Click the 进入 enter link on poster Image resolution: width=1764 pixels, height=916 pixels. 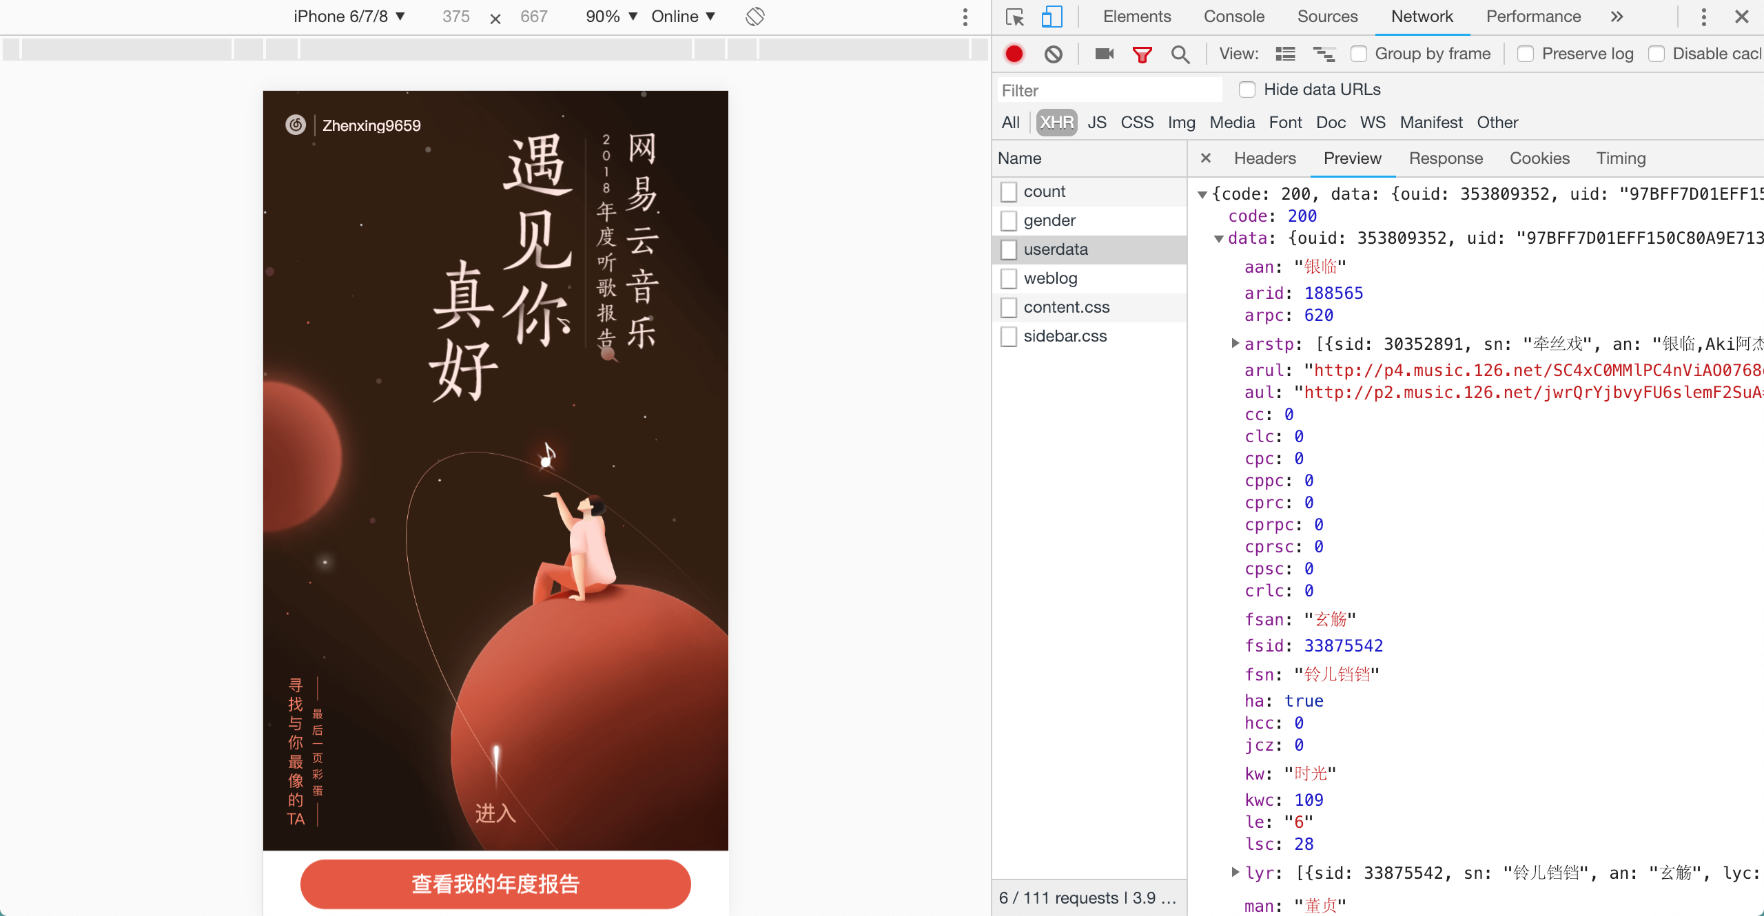point(495,813)
